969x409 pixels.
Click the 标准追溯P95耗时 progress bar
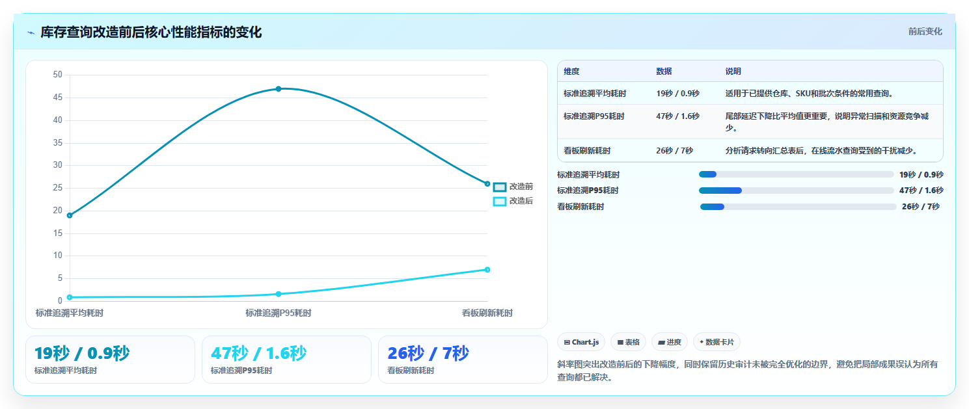(x=796, y=191)
